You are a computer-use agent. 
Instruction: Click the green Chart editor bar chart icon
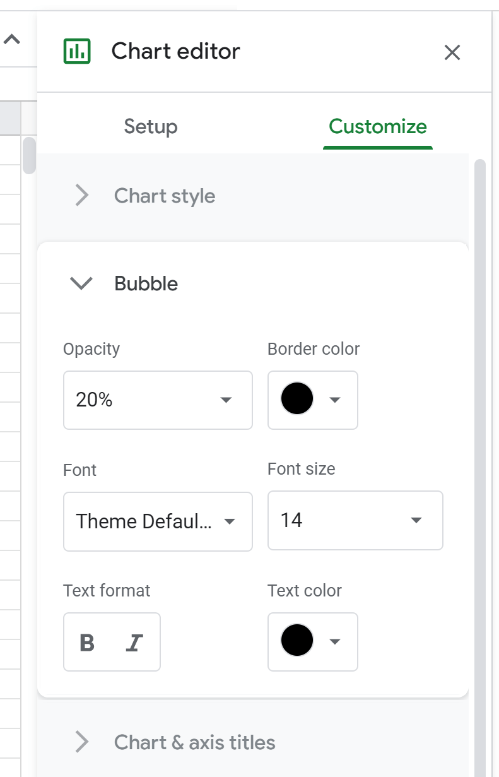click(76, 50)
